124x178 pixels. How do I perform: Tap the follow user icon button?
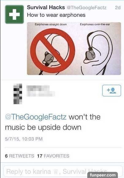(x=112, y=91)
